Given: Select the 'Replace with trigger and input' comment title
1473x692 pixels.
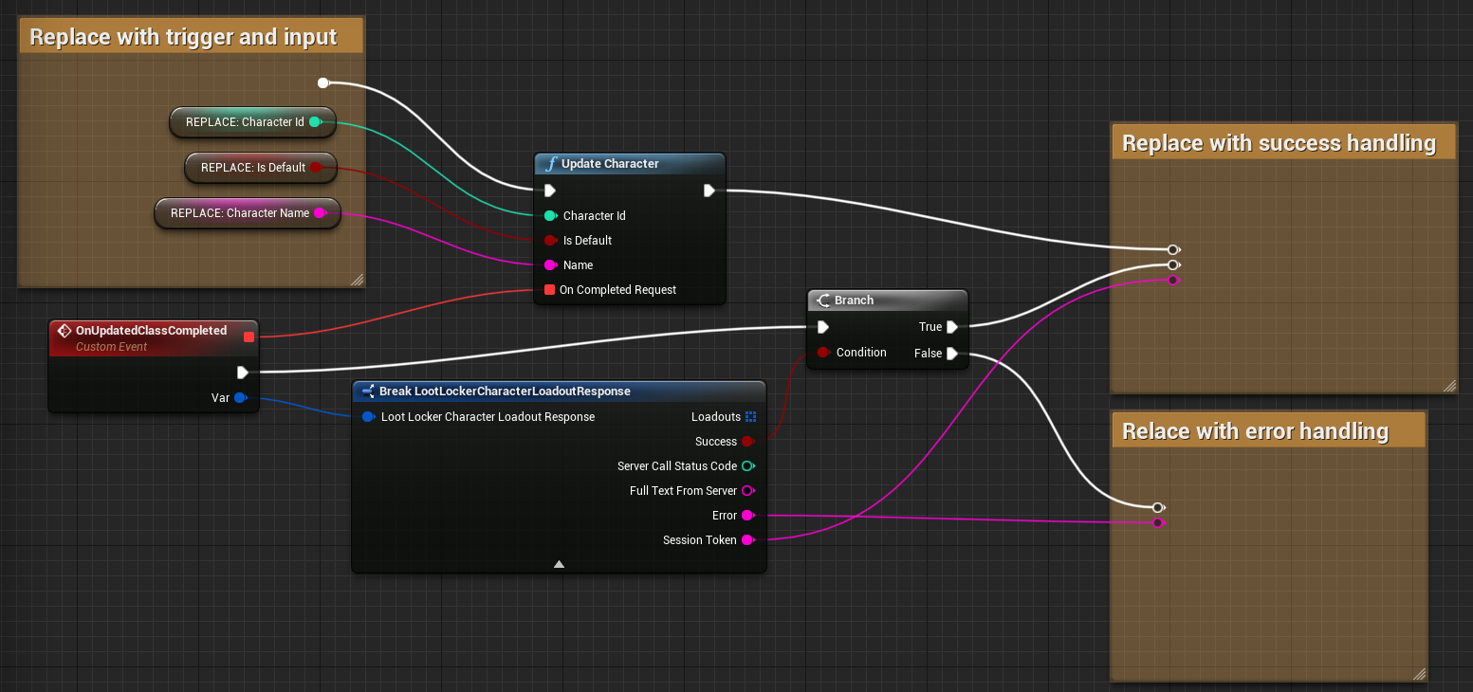Looking at the screenshot, I should [x=183, y=37].
